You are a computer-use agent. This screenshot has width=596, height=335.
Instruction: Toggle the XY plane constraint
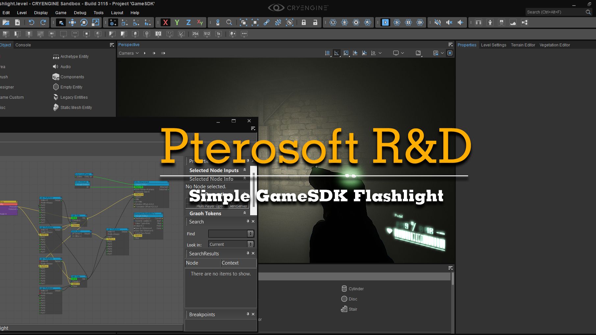point(200,22)
